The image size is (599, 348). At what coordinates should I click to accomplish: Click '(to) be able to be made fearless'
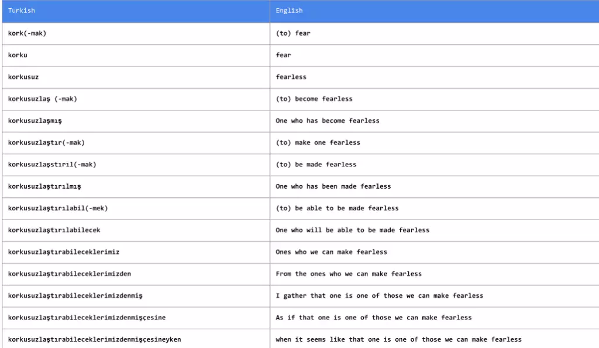click(x=337, y=208)
